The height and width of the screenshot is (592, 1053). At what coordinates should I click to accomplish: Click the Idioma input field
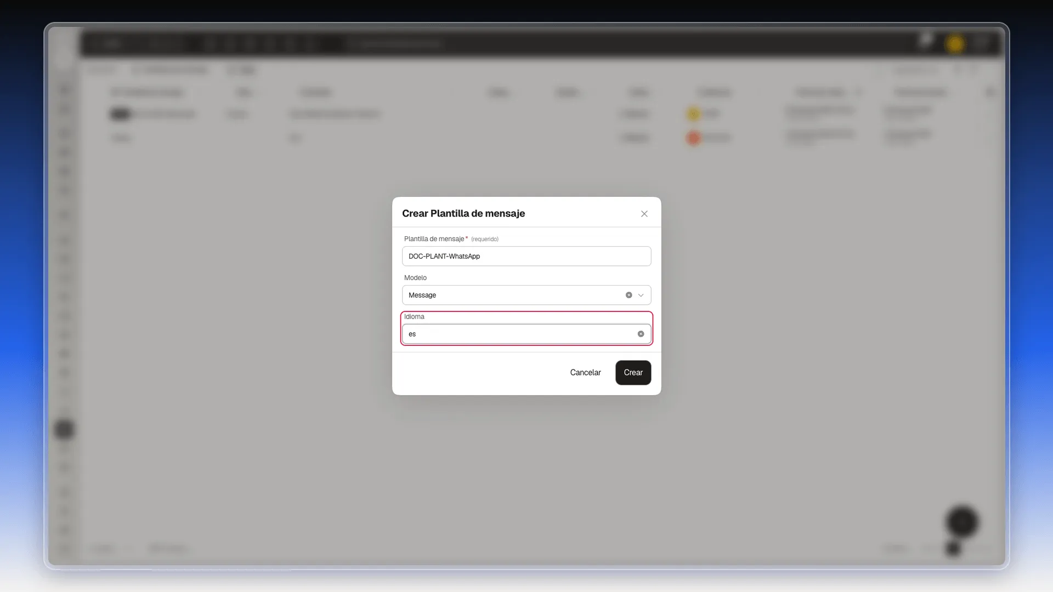pos(526,334)
